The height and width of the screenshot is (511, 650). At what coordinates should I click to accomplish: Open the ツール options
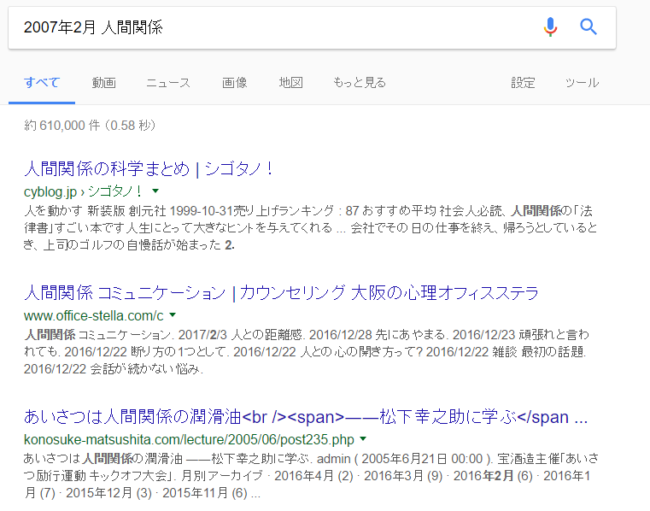(582, 83)
